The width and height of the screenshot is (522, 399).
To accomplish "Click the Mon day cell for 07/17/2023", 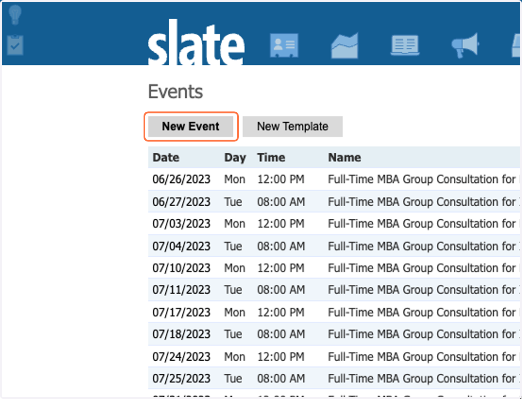I will click(234, 312).
